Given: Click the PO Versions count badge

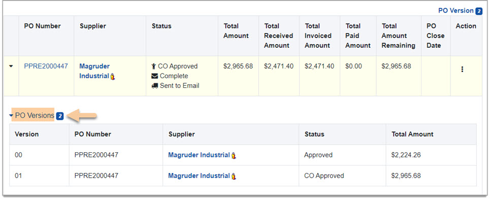Looking at the screenshot, I should coord(60,116).
